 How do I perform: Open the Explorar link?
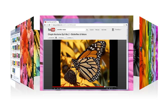click(x=92, y=30)
